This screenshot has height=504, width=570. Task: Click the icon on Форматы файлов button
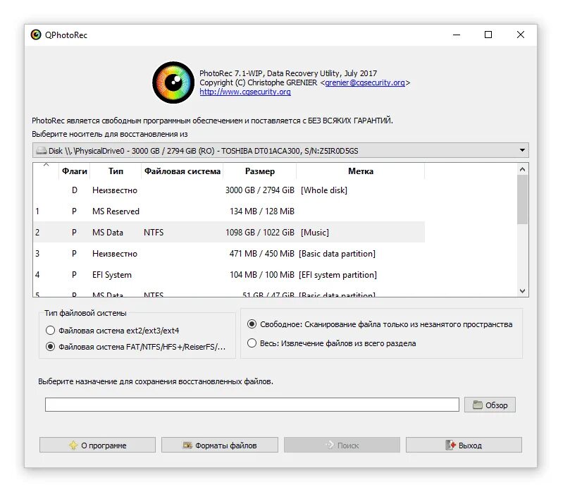[187, 445]
